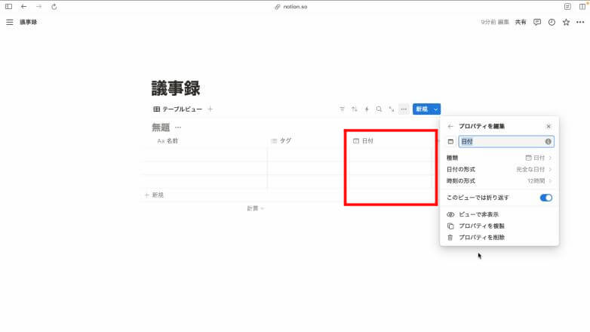Open the Notion hamburger sidebar menu
The height and width of the screenshot is (332, 590).
coord(10,22)
